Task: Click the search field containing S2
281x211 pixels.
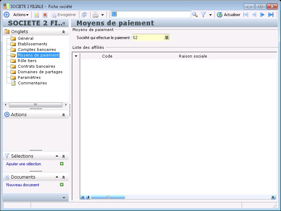Action: [x=150, y=15]
